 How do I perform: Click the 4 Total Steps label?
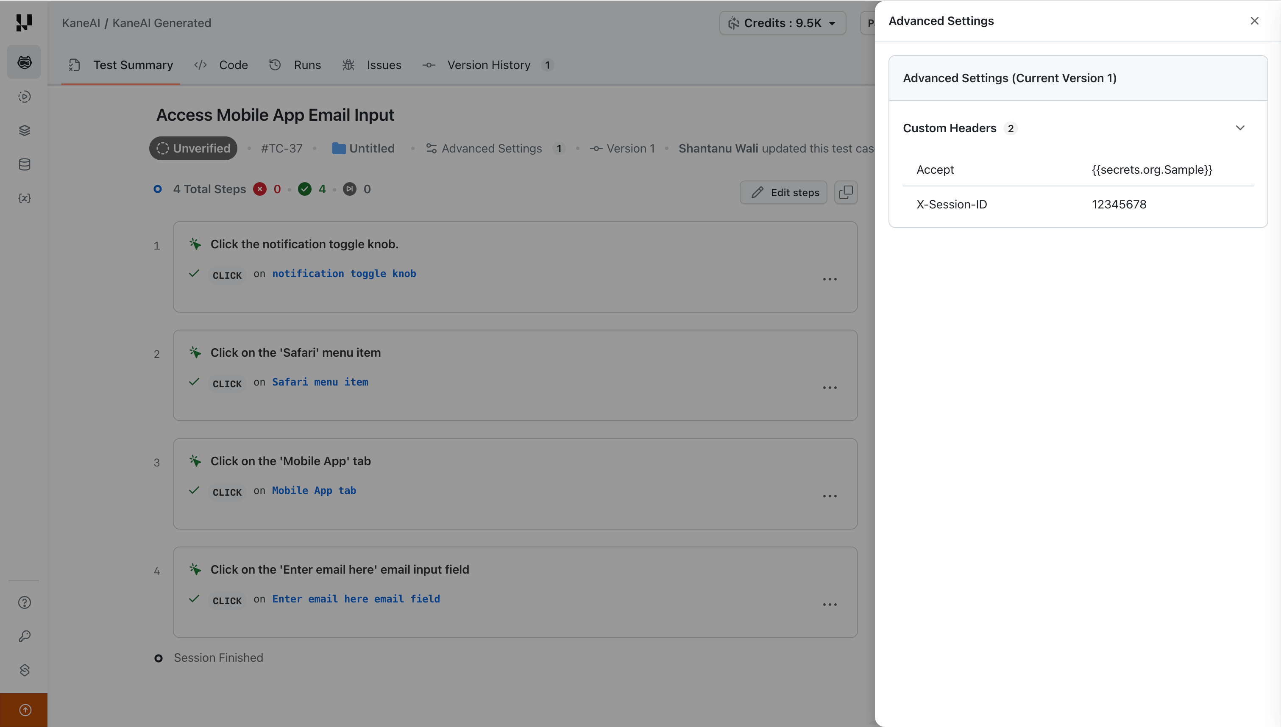(209, 189)
